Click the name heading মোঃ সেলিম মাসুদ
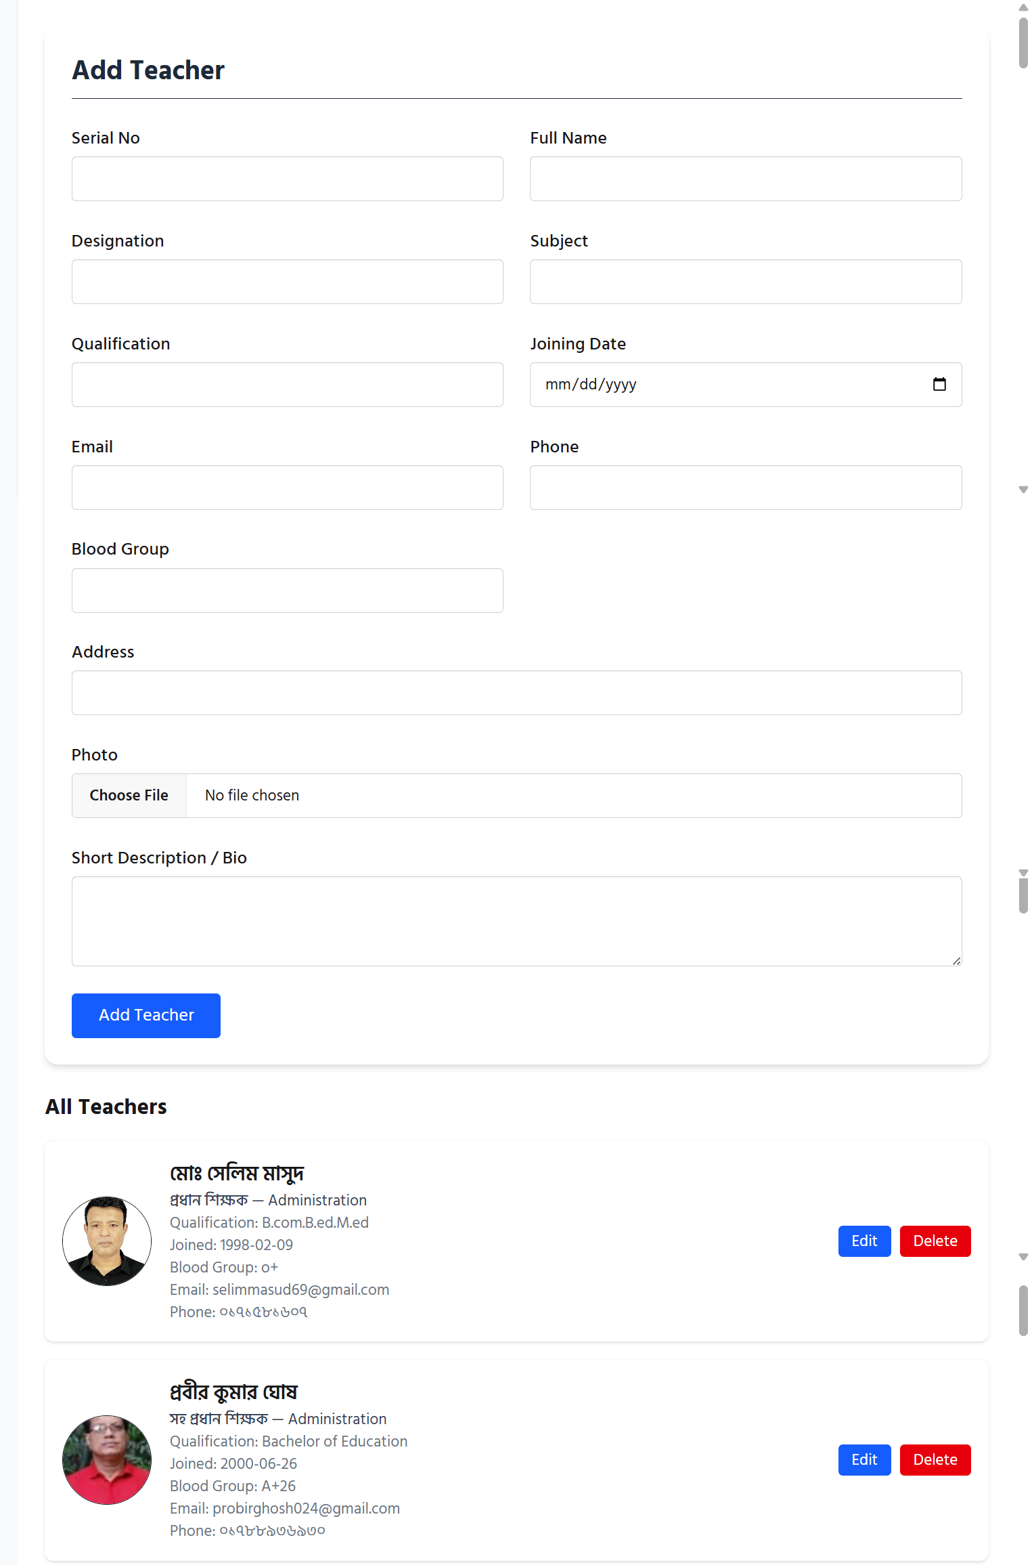 237,1173
